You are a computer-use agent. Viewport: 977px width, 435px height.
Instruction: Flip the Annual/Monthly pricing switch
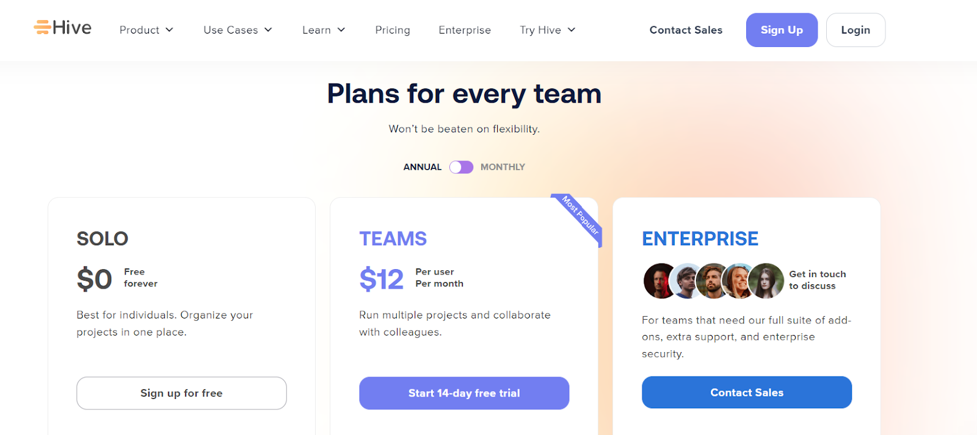pyautogui.click(x=461, y=167)
